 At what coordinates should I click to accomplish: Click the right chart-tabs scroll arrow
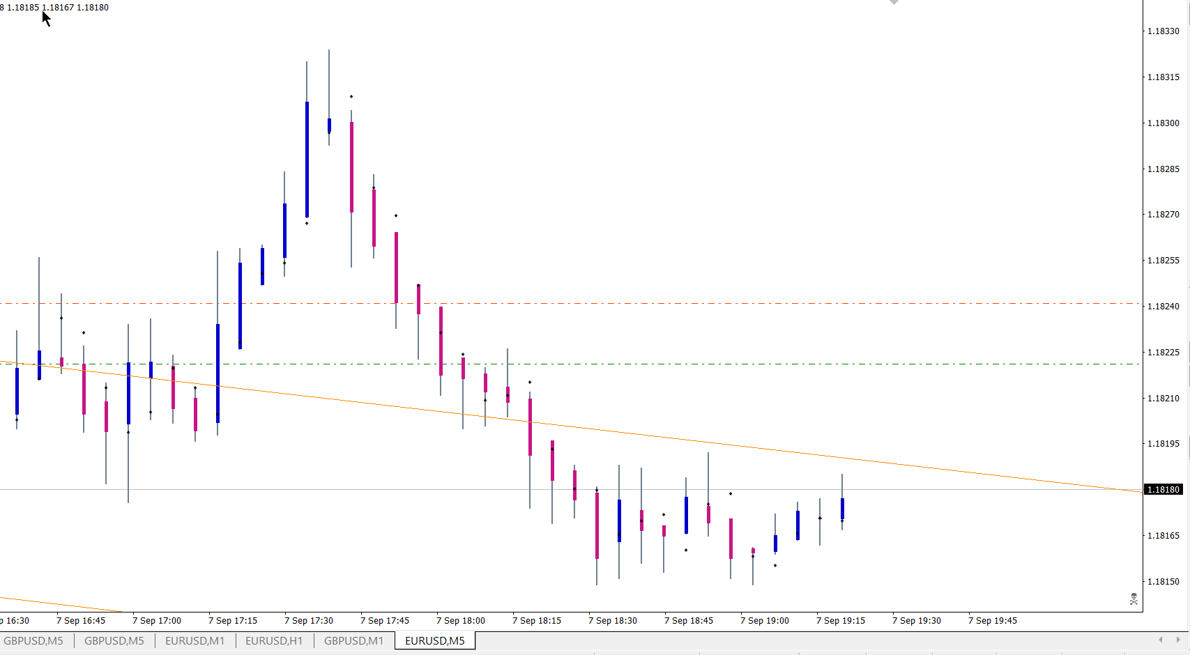(x=1179, y=640)
